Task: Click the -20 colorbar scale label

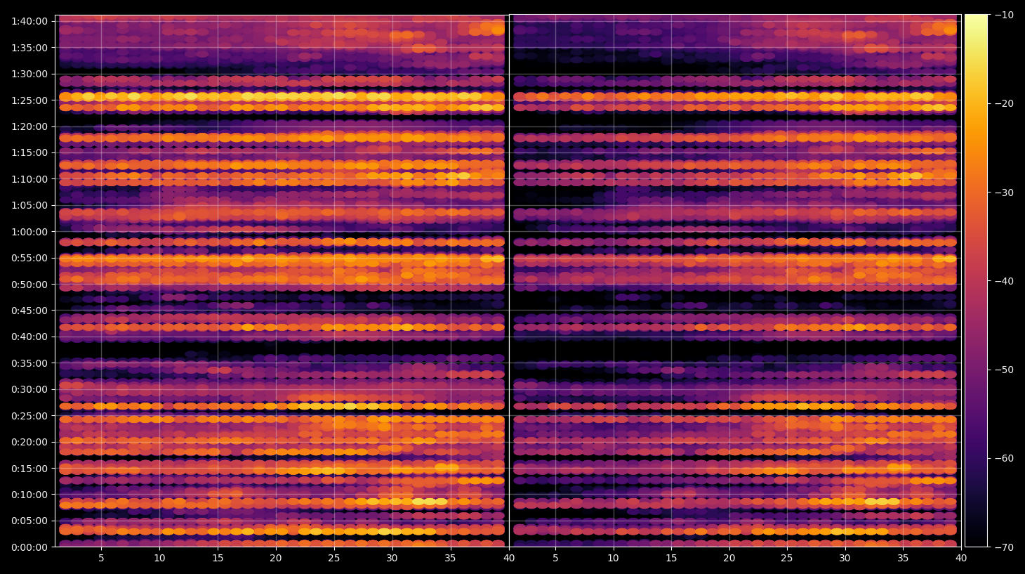Action: (x=1005, y=103)
